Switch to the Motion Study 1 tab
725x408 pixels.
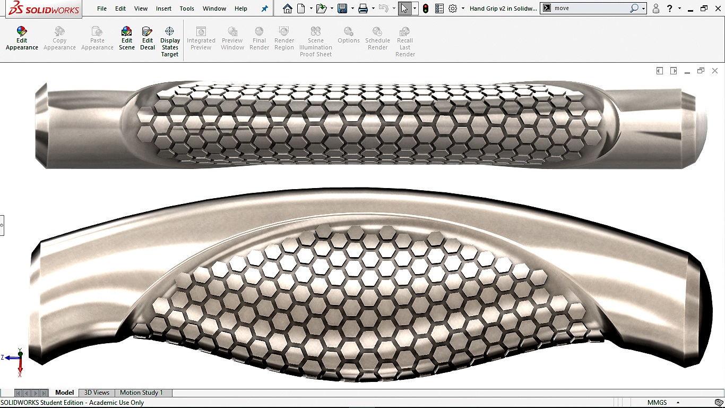tap(141, 393)
